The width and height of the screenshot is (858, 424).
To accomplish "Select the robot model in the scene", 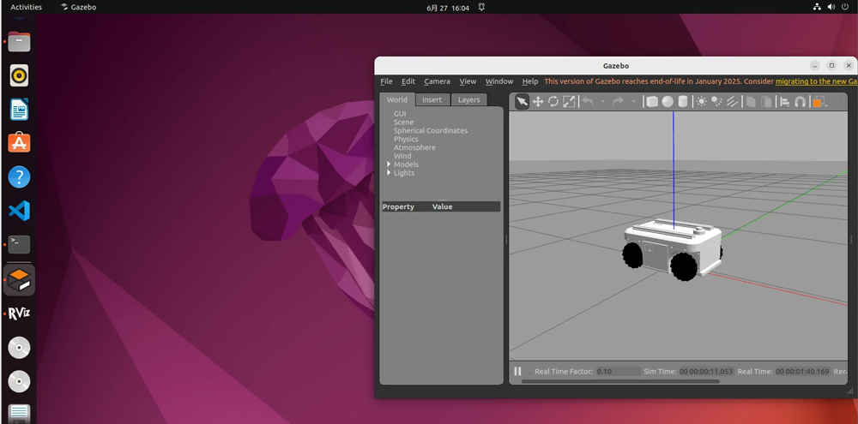I will [672, 249].
